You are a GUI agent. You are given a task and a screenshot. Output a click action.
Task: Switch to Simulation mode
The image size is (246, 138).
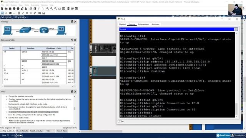click(x=238, y=135)
